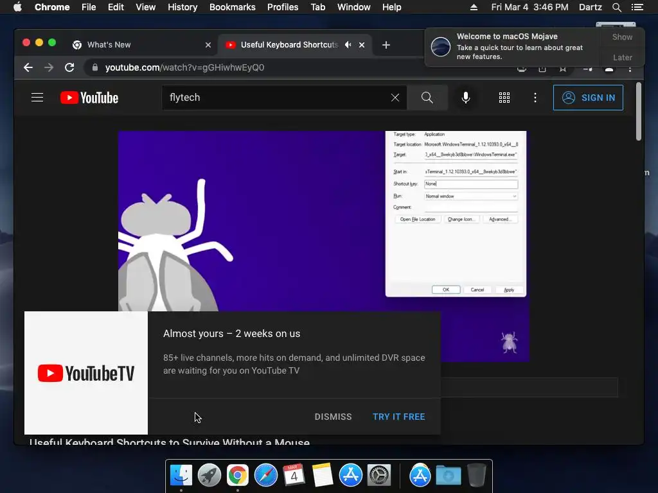The height and width of the screenshot is (493, 658).
Task: Open Notification Center list icon
Action: [x=637, y=7]
